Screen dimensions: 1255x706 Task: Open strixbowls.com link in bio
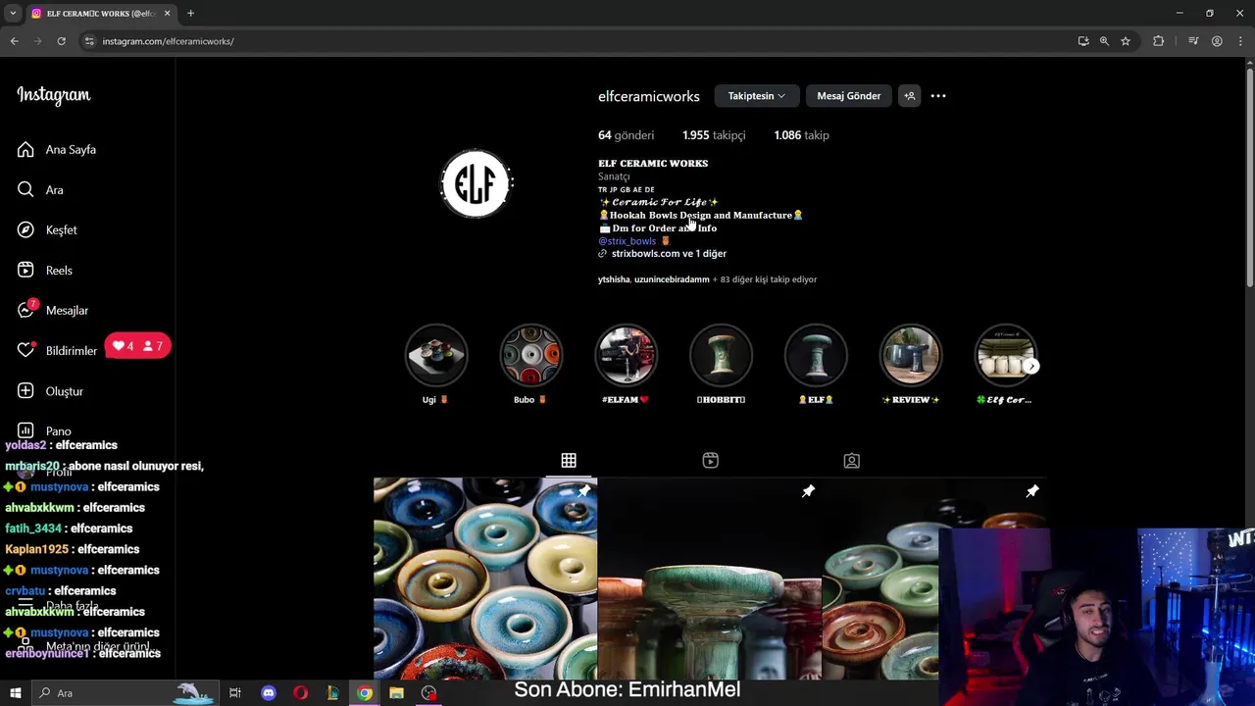[669, 253]
